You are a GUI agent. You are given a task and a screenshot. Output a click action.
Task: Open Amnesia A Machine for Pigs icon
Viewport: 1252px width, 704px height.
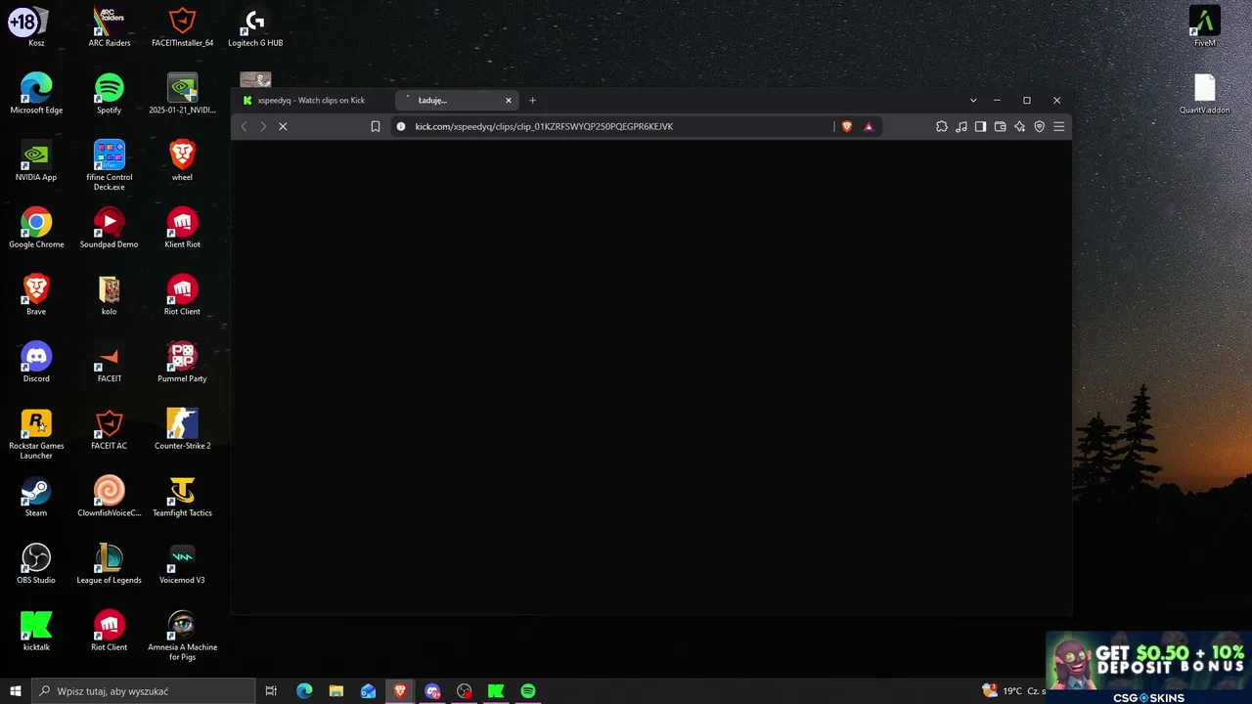182,636
